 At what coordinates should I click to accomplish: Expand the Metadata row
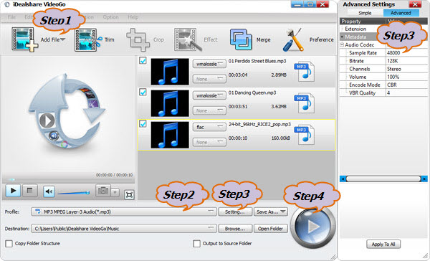(342, 37)
